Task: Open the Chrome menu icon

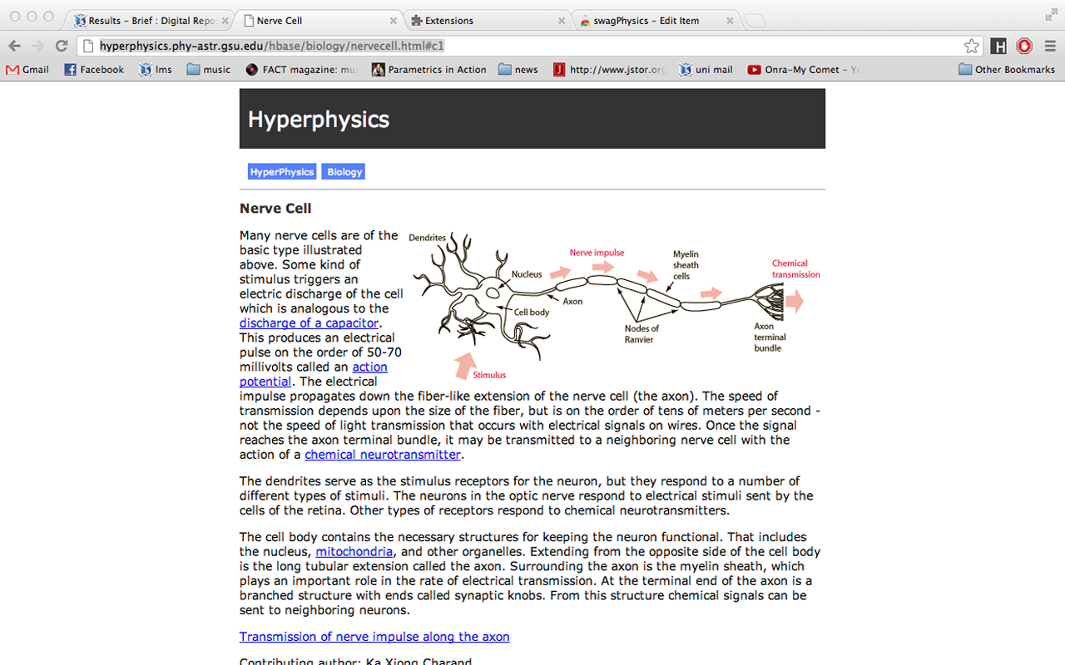Action: (x=1049, y=47)
